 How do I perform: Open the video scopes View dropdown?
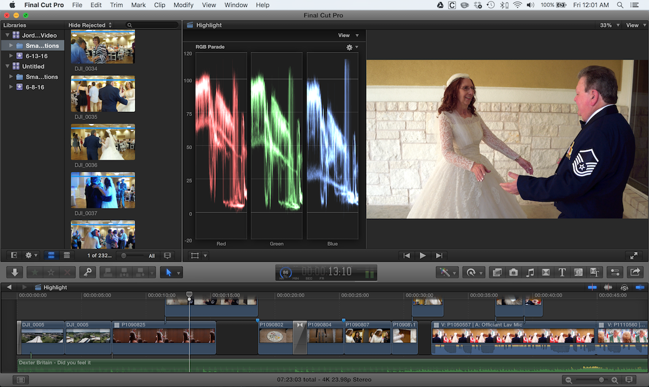click(x=348, y=35)
